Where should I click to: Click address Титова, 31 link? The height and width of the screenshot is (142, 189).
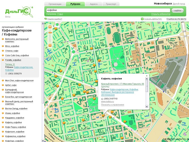[x=10, y=64]
